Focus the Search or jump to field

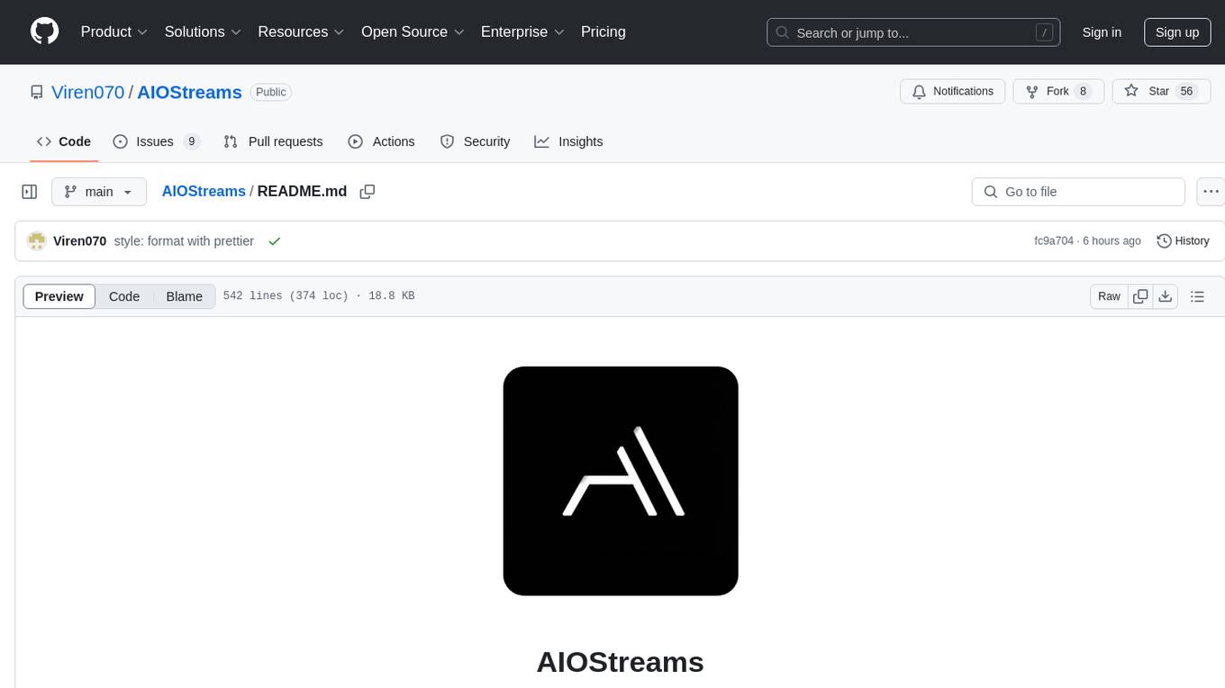tap(913, 32)
